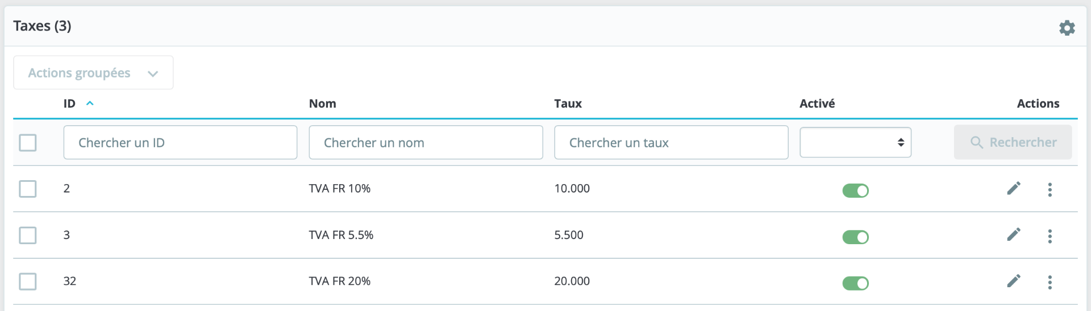Image resolution: width=1091 pixels, height=311 pixels.
Task: Disable the TVA FR 10% tax toggle
Action: point(855,190)
